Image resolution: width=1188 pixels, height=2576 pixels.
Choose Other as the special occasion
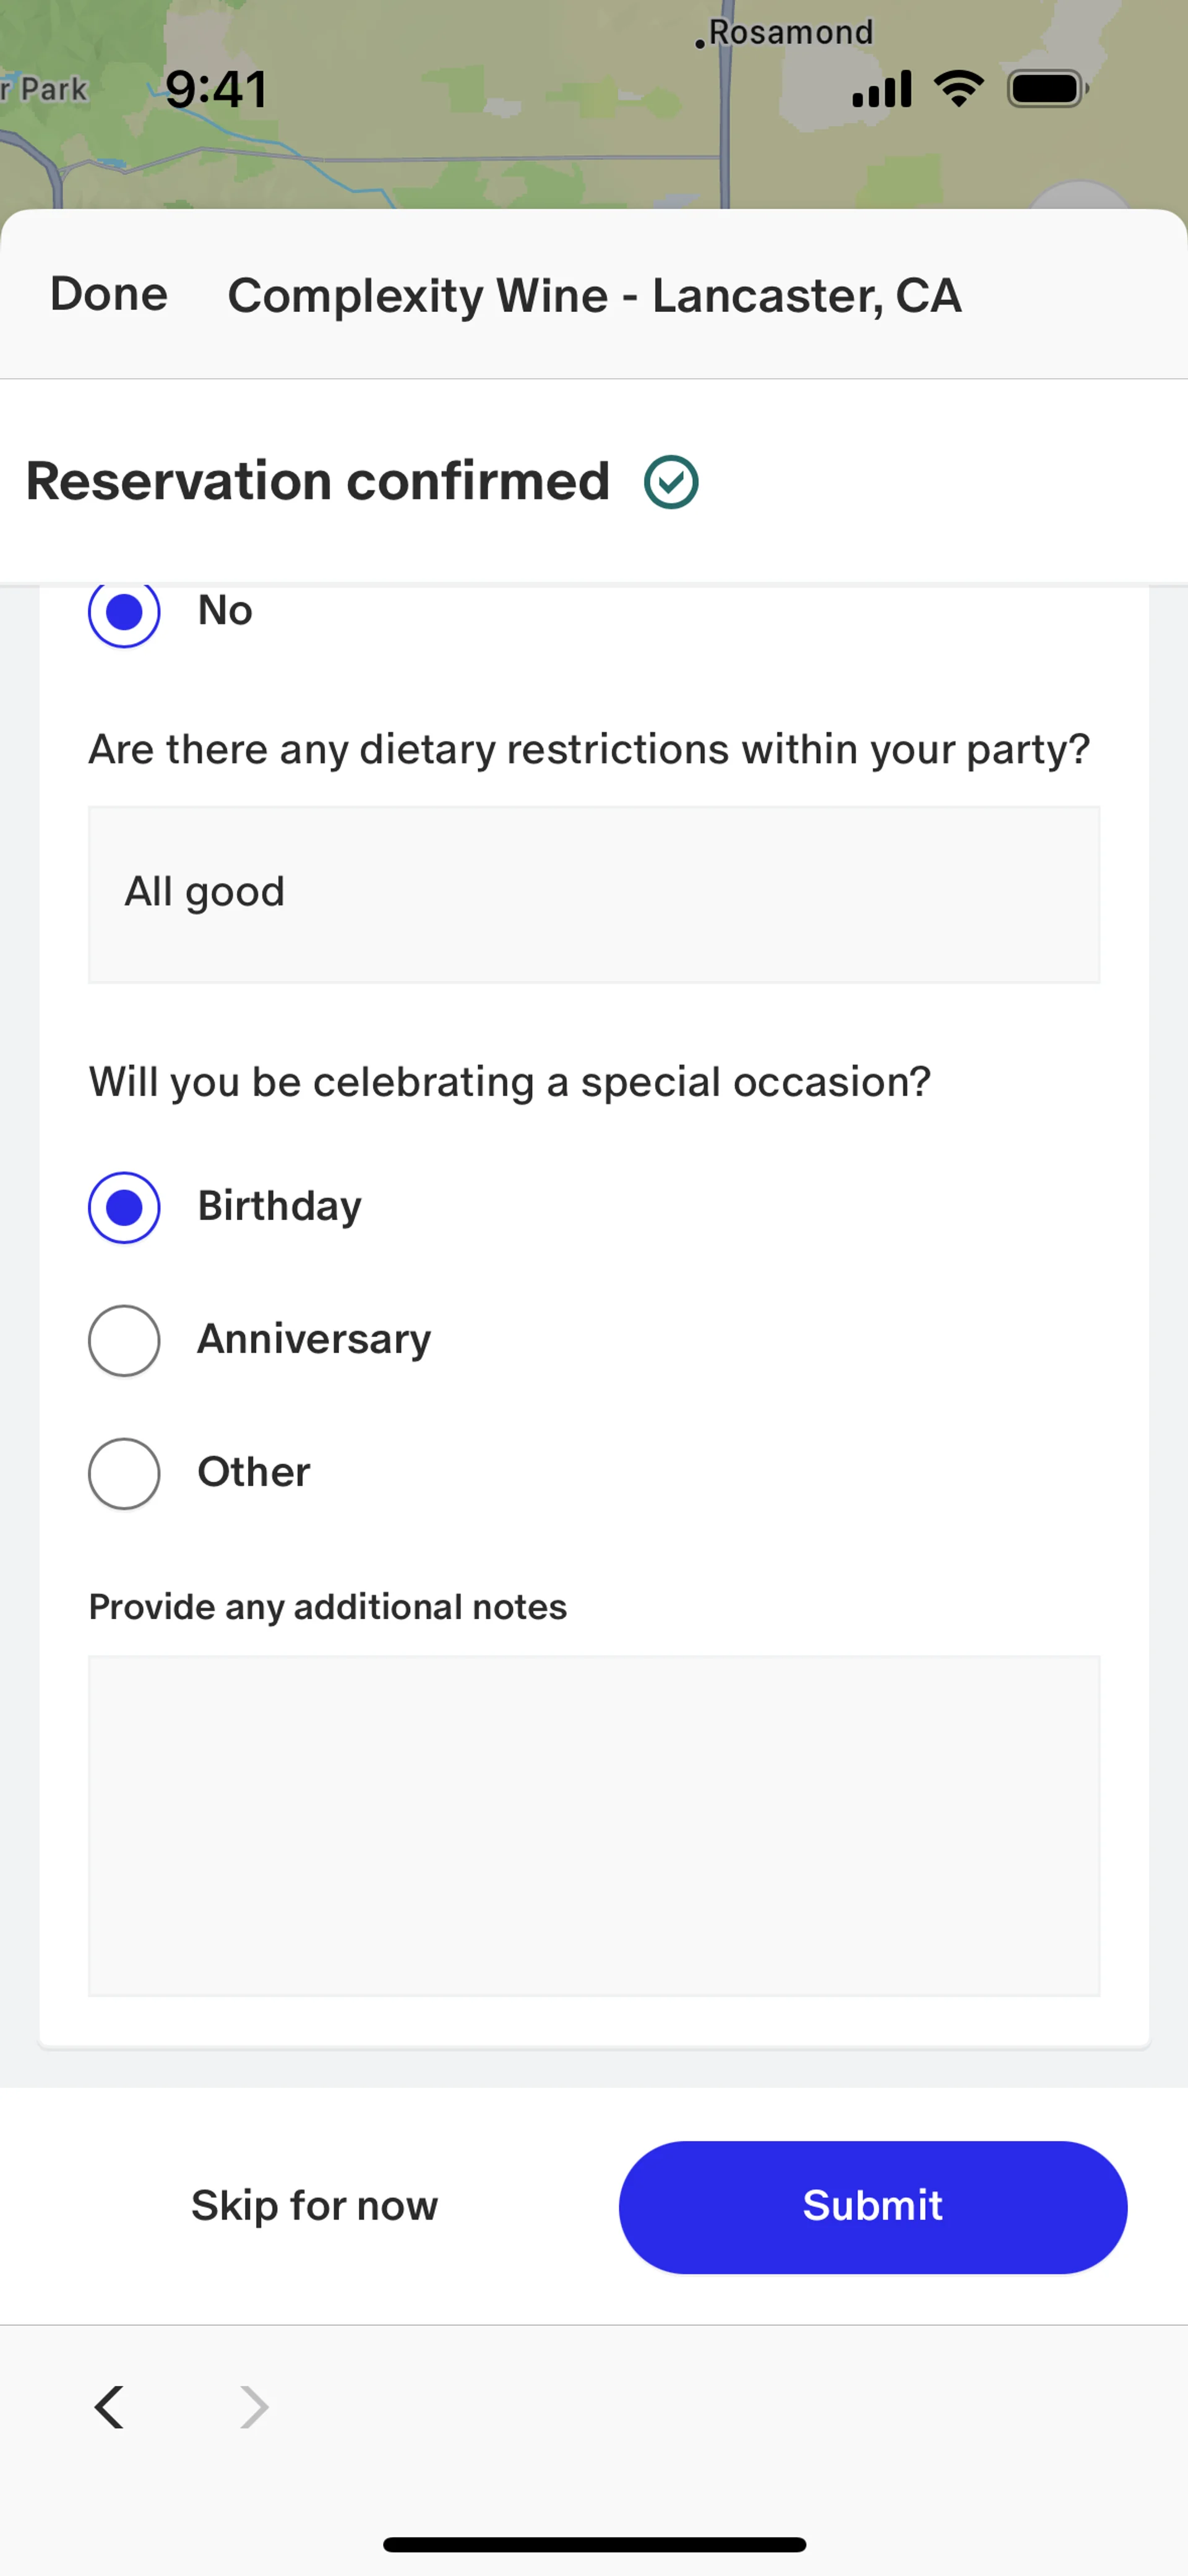pyautogui.click(x=124, y=1473)
